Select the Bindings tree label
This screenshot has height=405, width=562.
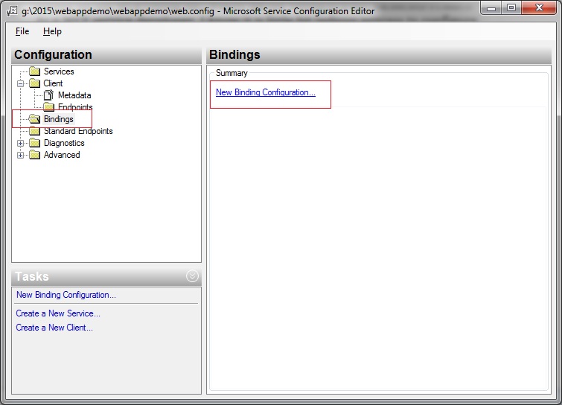pyautogui.click(x=58, y=119)
